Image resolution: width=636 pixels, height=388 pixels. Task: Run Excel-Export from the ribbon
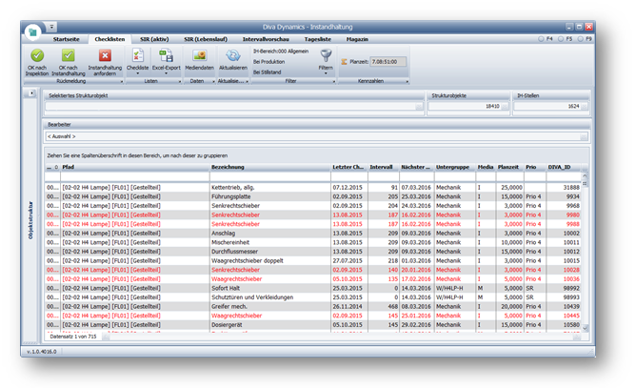tap(166, 56)
